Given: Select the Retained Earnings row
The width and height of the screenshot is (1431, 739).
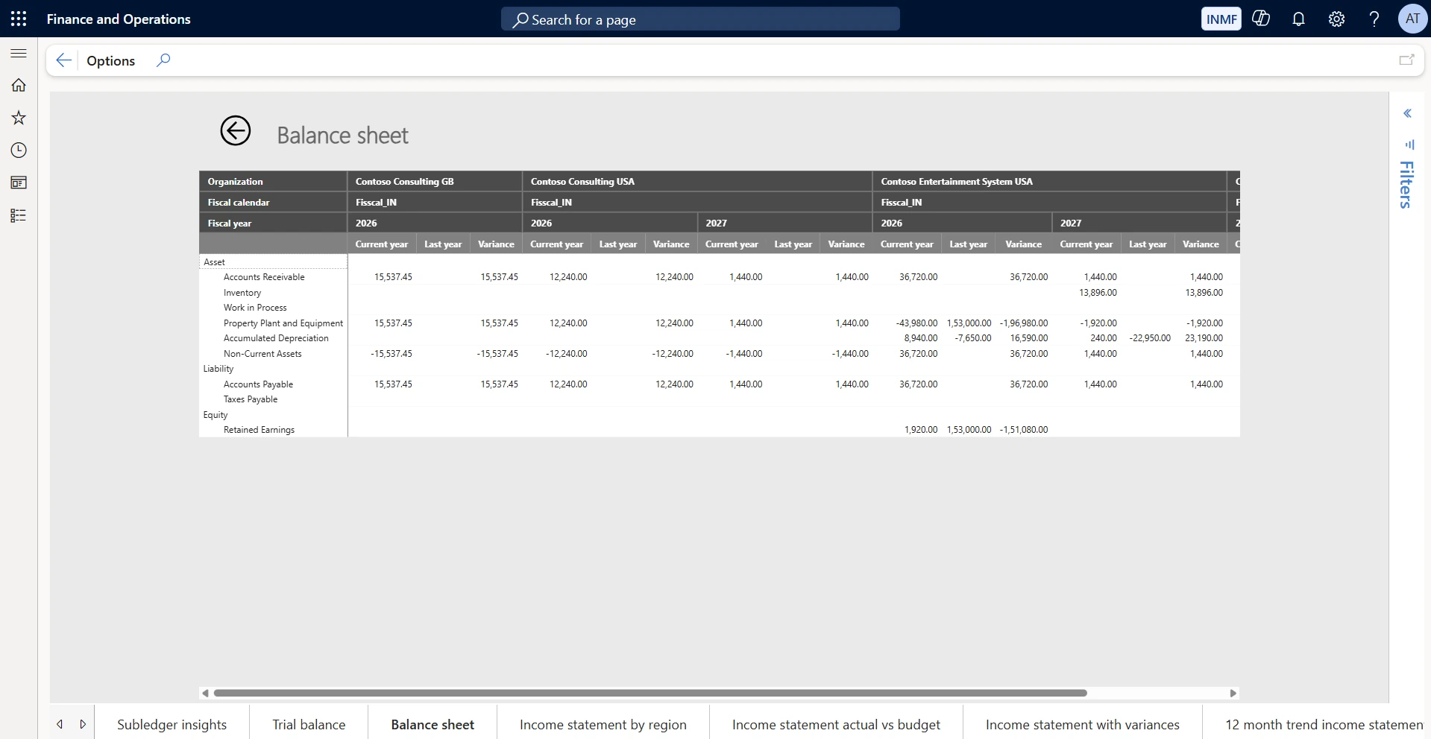Looking at the screenshot, I should pyautogui.click(x=259, y=430).
